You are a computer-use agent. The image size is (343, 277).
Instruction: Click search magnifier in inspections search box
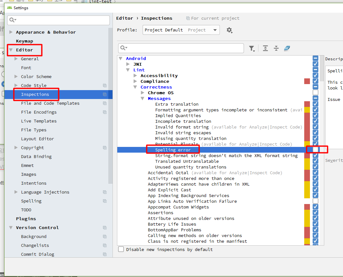124,48
